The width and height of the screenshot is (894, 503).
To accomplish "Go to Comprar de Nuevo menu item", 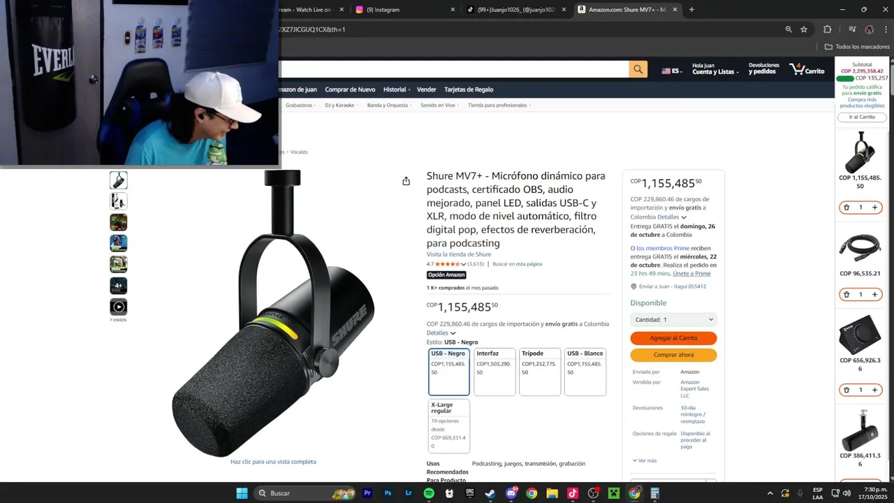I will (x=350, y=89).
